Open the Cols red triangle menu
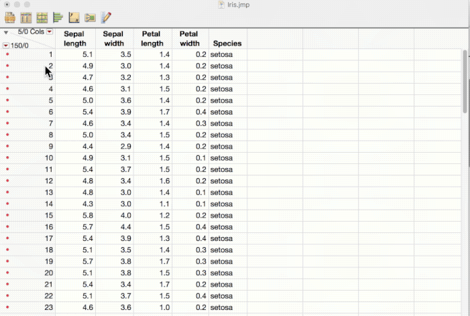 click(50, 31)
